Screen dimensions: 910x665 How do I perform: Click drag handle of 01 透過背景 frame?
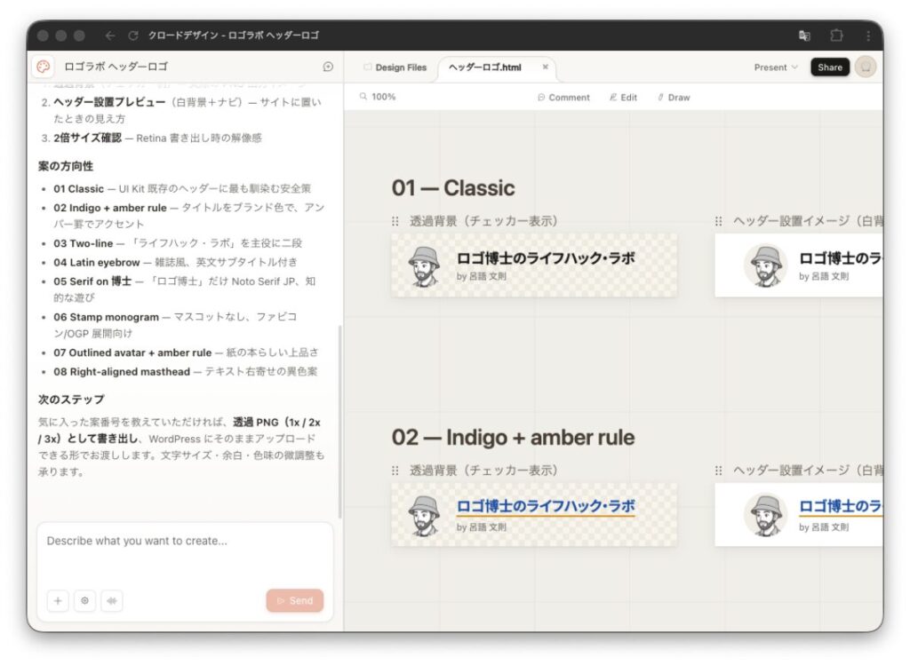click(x=395, y=221)
